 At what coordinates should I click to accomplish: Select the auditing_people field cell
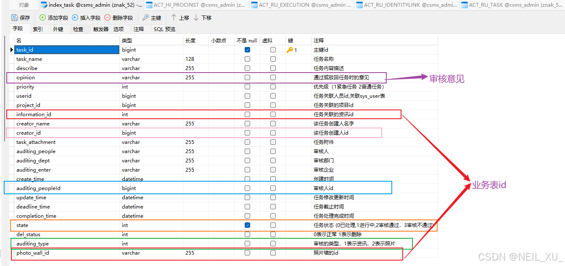click(x=67, y=151)
